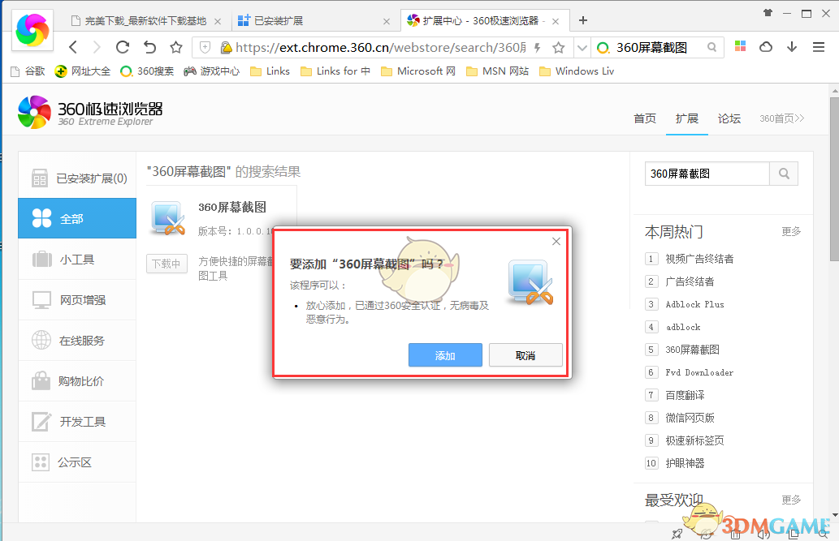The image size is (839, 541).
Task: Click 更多 next to 最受欢迎
Action: [x=791, y=500]
